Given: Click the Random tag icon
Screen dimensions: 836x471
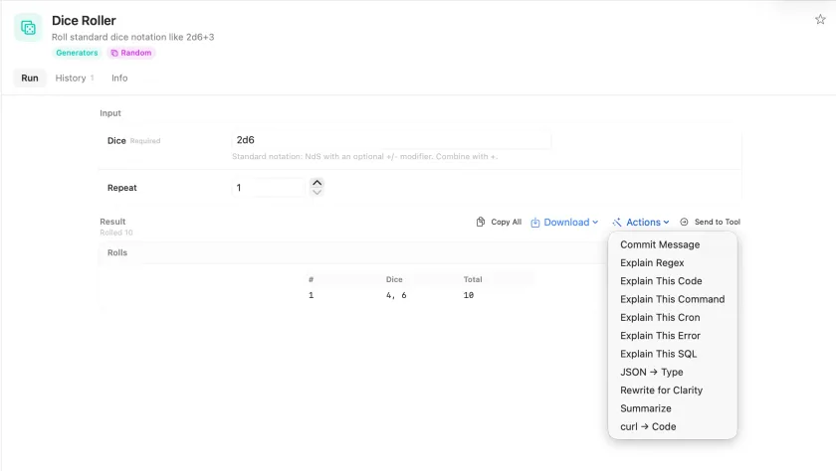Looking at the screenshot, I should click(114, 53).
